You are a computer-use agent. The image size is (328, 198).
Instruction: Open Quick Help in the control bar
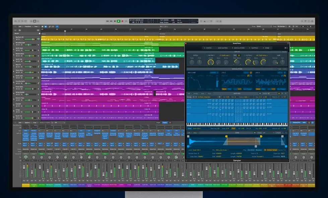[x=22, y=21]
